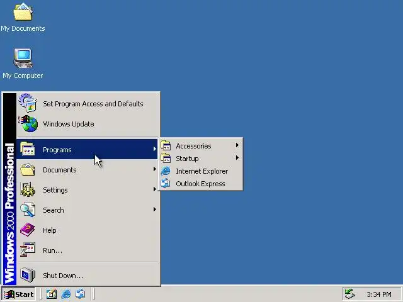Click the Outlook Express icon in submenu
This screenshot has height=302, width=403.
tap(166, 183)
